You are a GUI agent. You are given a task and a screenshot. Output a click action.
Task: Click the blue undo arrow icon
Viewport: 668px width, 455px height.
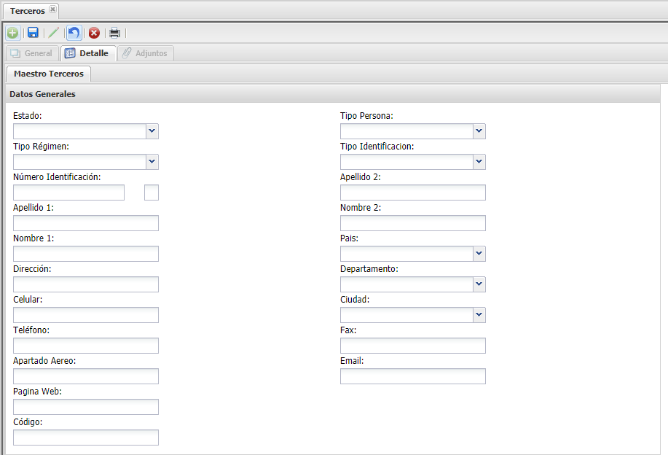point(74,33)
